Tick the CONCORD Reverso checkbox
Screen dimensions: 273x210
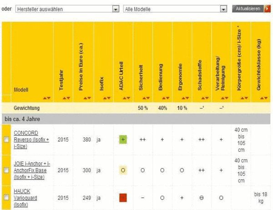point(6,139)
